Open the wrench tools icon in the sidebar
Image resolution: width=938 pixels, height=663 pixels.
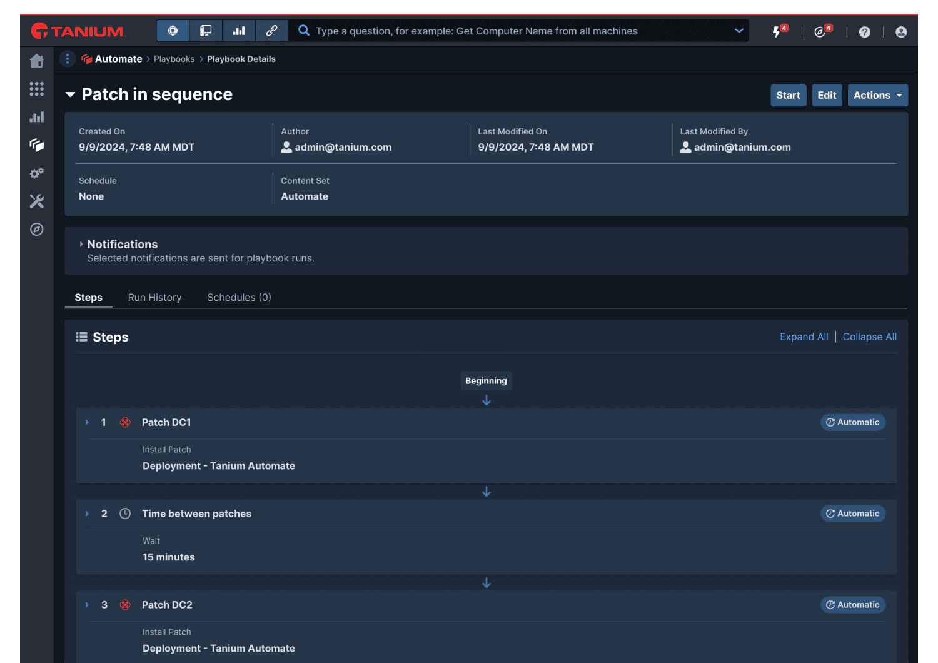37,201
